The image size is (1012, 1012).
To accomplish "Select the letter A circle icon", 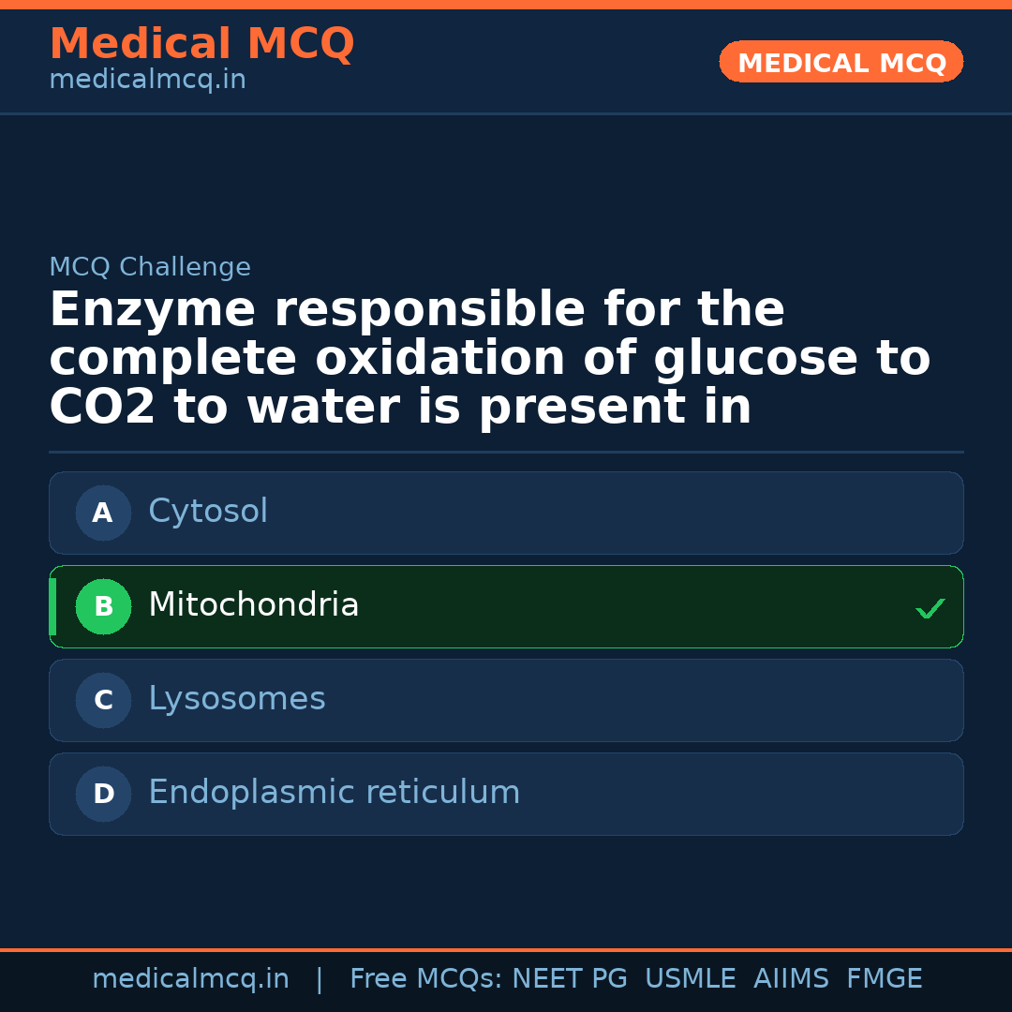I will (103, 513).
